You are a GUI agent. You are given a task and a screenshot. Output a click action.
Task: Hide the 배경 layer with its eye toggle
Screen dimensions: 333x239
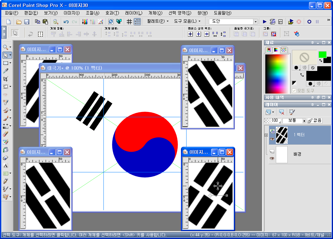click(x=272, y=158)
